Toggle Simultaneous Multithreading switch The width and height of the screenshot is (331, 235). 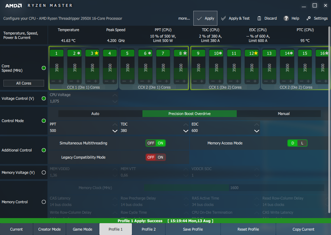[156, 143]
